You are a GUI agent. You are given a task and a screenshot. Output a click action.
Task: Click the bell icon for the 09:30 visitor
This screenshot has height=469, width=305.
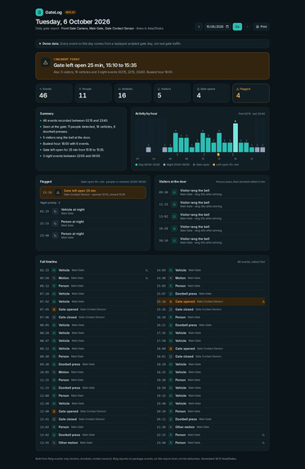click(174, 192)
